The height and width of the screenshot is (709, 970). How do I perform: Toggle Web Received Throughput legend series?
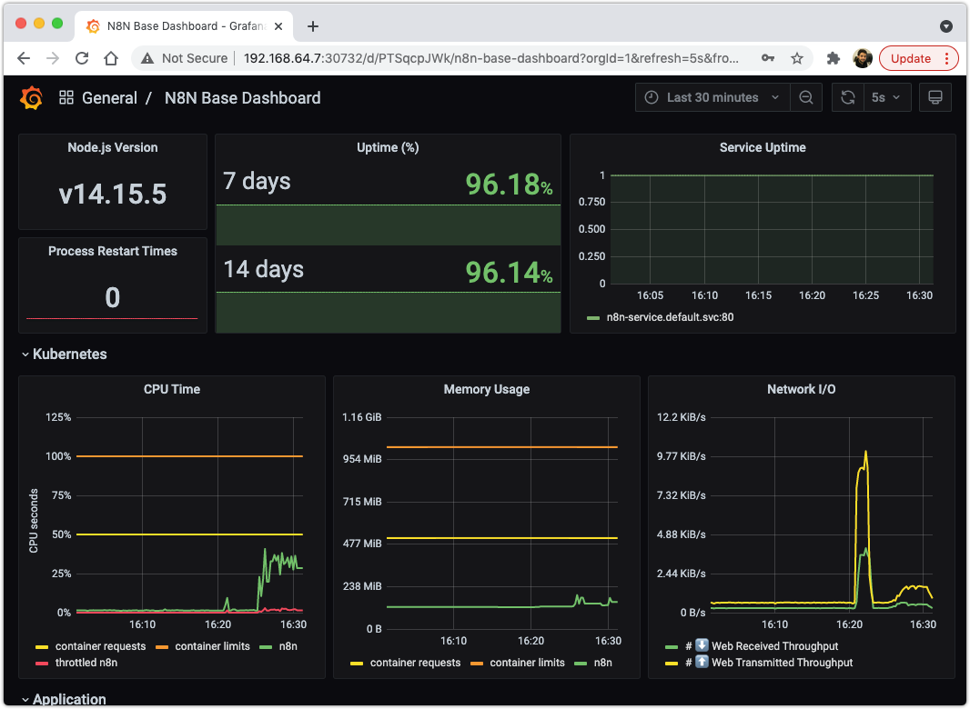[762, 646]
